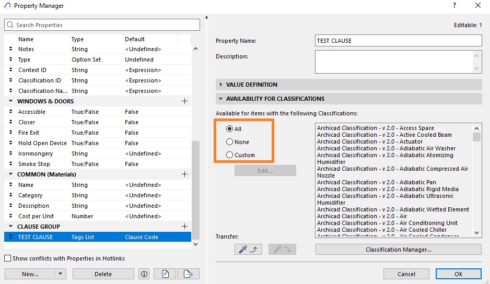
Task: Click the classification list scrollbar up arrow
Action: click(x=476, y=128)
